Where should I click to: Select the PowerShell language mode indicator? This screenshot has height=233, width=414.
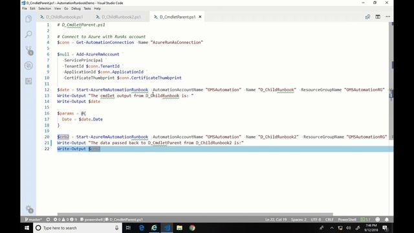347,219
